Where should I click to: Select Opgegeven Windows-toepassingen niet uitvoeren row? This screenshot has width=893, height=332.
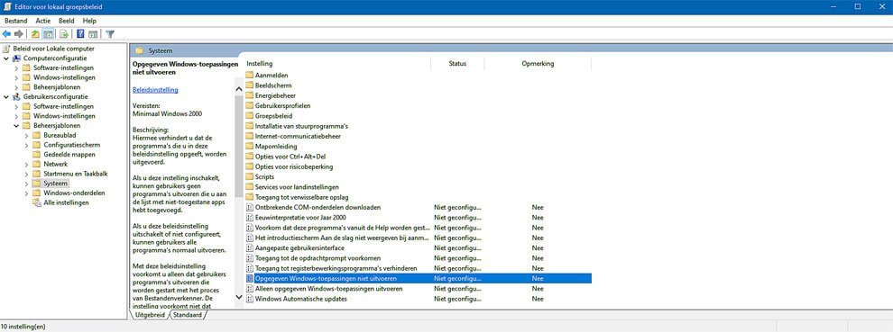tap(418, 279)
